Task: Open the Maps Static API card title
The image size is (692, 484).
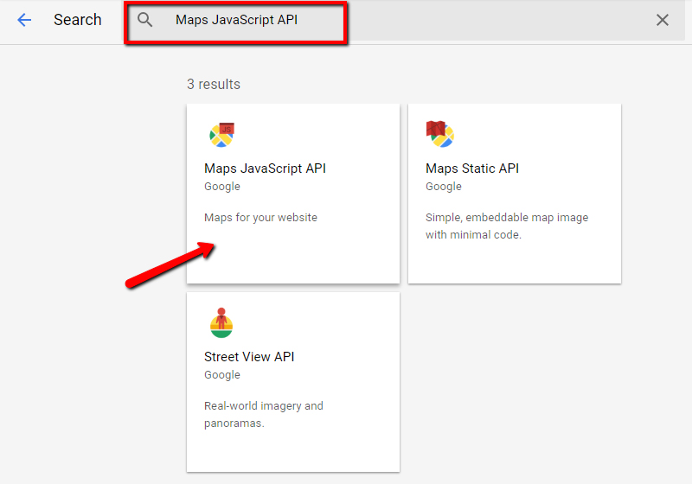Action: click(x=472, y=169)
